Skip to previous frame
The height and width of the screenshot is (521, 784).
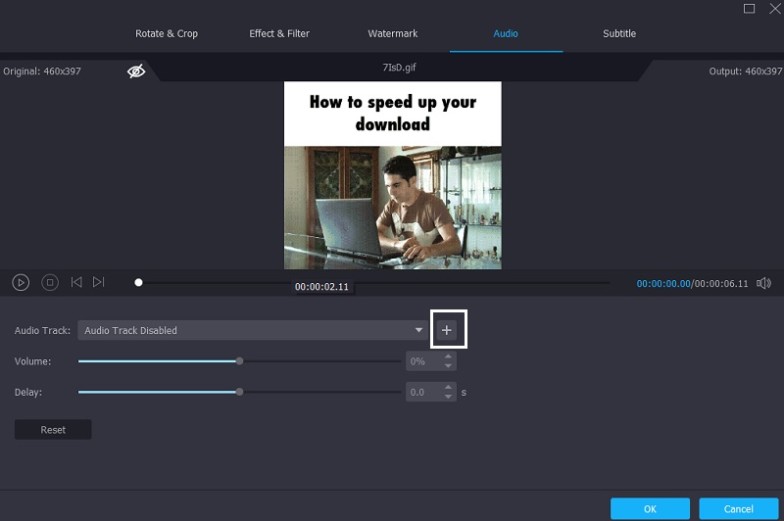click(x=76, y=282)
